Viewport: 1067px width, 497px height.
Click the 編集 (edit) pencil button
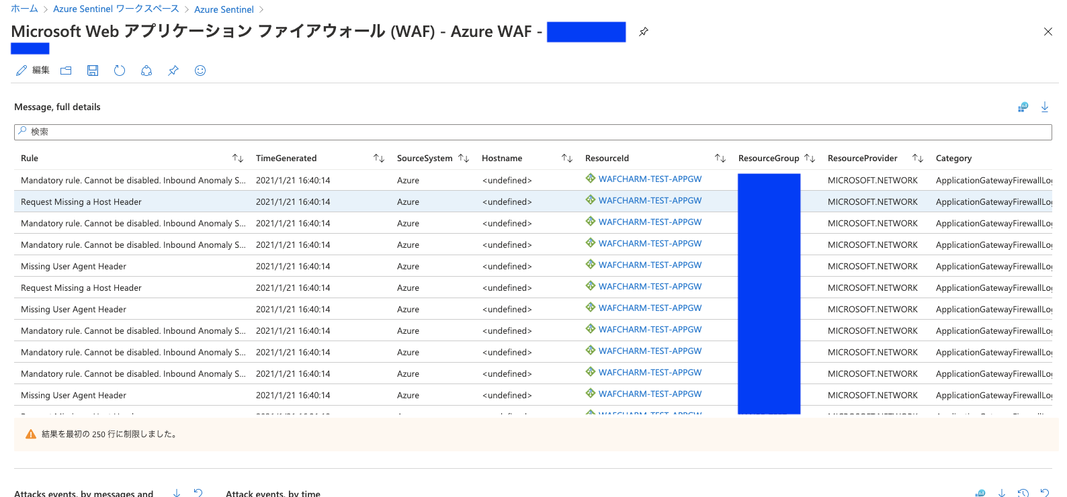(x=32, y=71)
